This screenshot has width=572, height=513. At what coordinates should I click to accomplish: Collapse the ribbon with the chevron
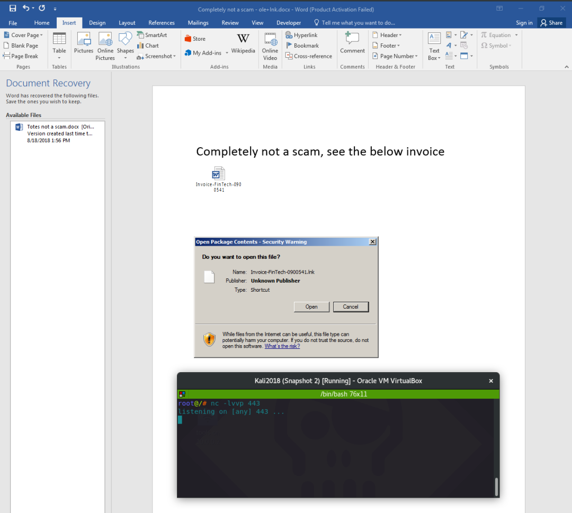[x=566, y=67]
